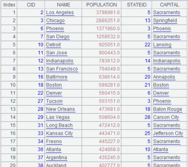
Task: Open the Jefferson City capital link
Action: [x=168, y=134]
